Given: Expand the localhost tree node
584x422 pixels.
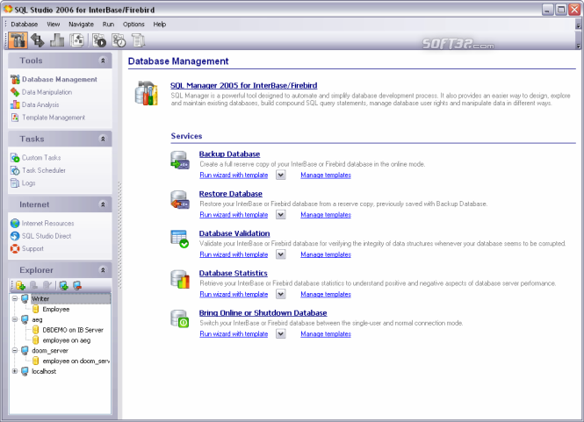Looking at the screenshot, I should (x=15, y=371).
